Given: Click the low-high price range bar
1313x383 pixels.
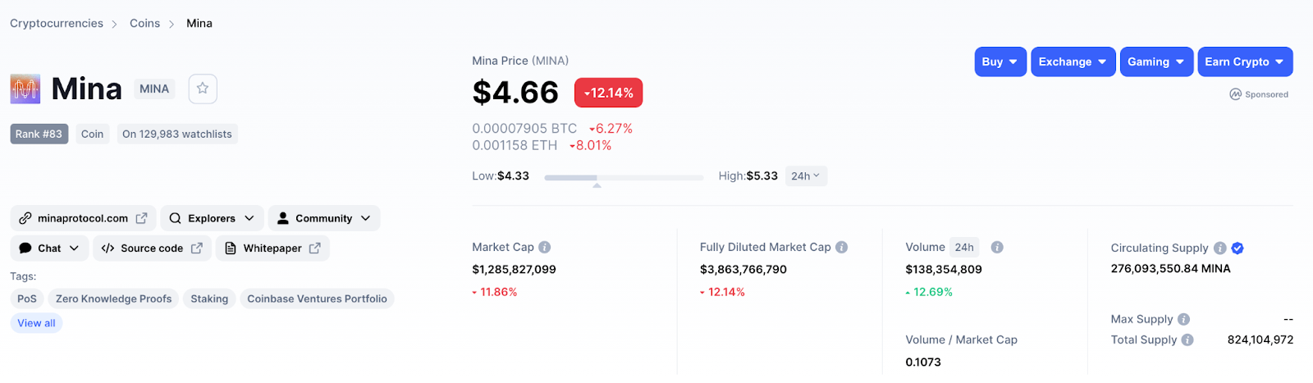Looking at the screenshot, I should click(624, 177).
